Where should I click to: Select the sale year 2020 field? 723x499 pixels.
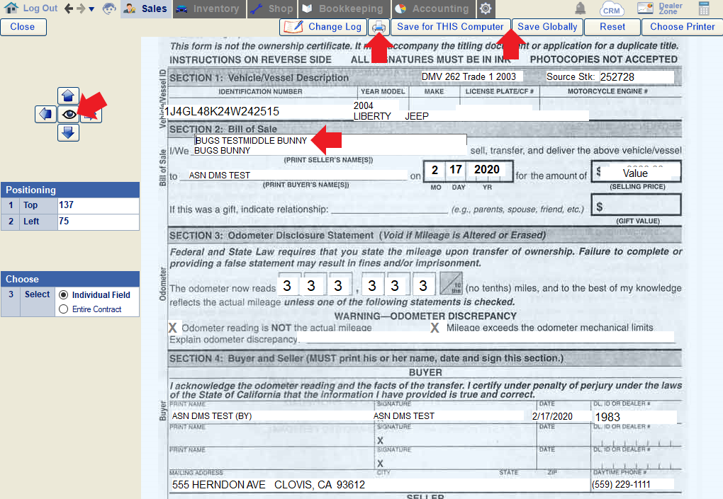487,170
